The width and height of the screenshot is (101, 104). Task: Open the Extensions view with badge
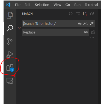tap(10, 68)
